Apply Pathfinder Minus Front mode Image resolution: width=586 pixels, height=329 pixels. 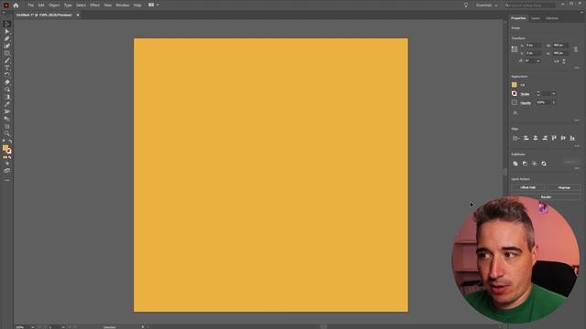click(x=525, y=164)
